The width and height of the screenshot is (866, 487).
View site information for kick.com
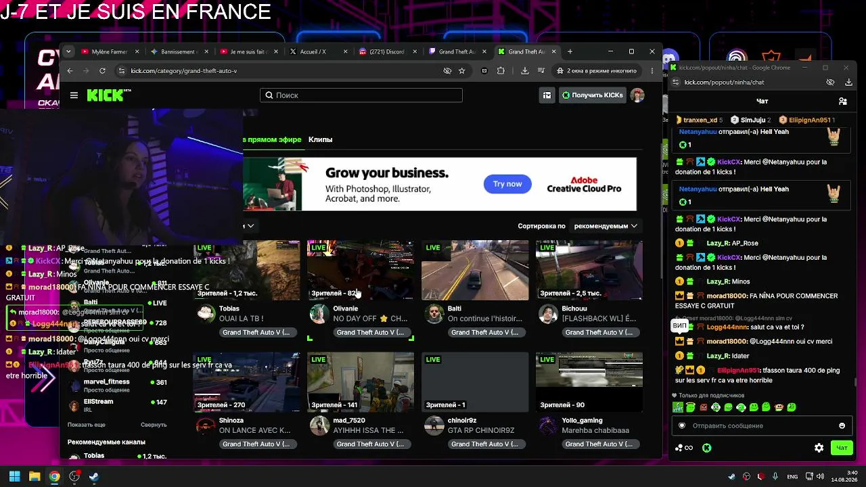click(x=121, y=70)
